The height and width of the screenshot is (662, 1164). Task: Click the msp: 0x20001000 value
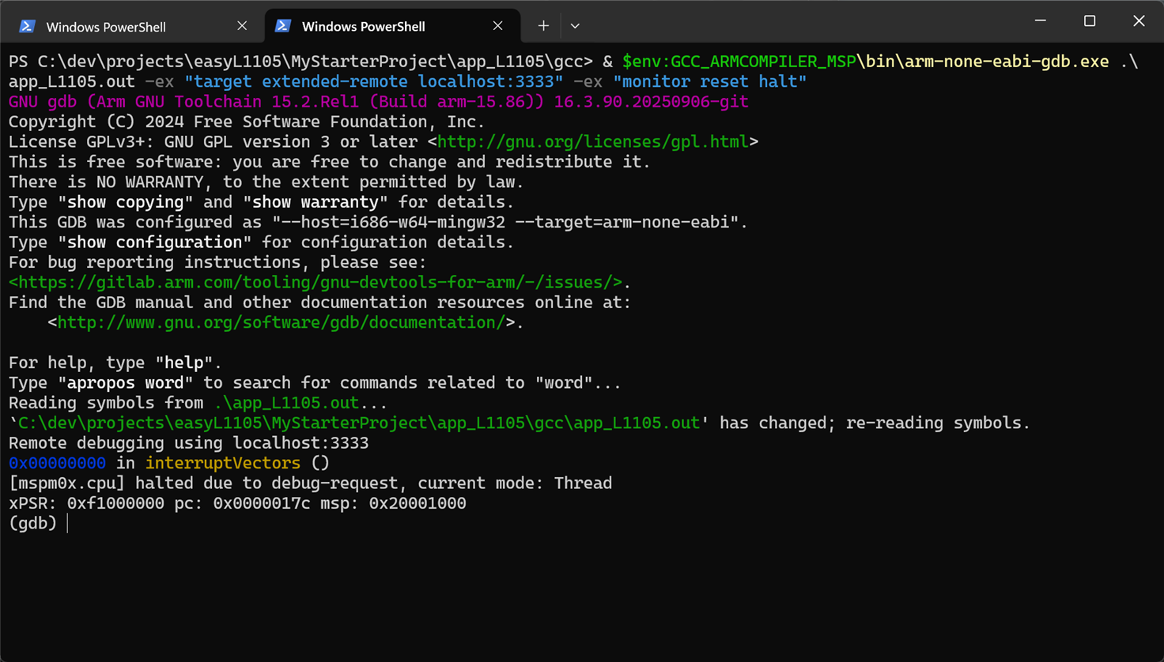pos(393,504)
